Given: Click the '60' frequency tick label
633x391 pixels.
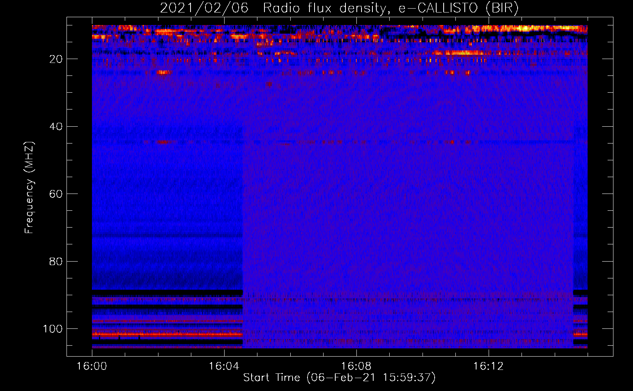Looking at the screenshot, I should 56,194.
